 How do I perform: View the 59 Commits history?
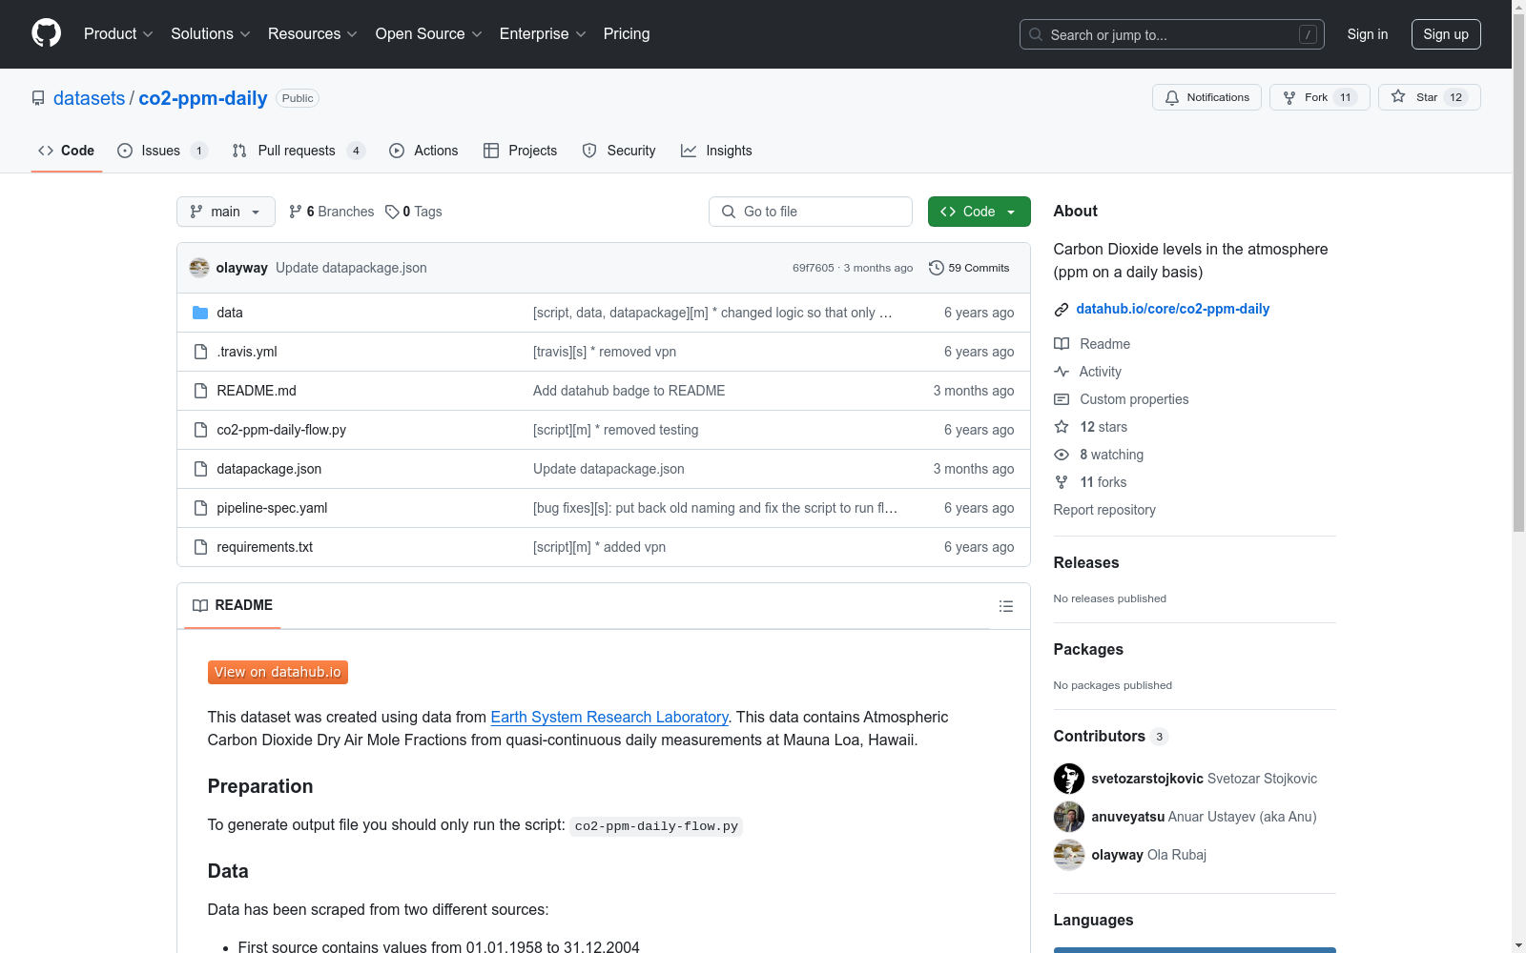click(969, 268)
